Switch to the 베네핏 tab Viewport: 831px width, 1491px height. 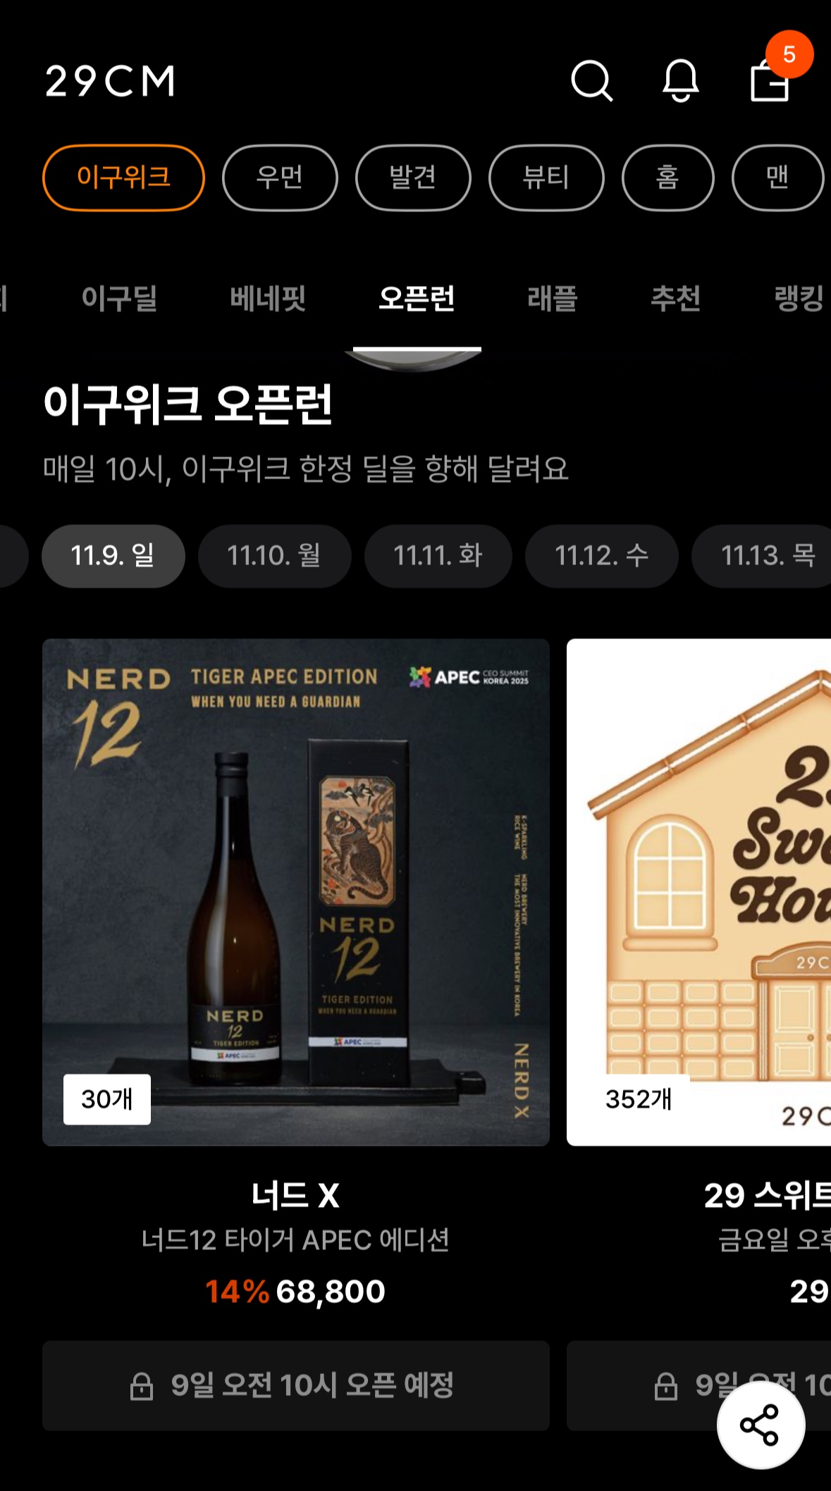268,299
